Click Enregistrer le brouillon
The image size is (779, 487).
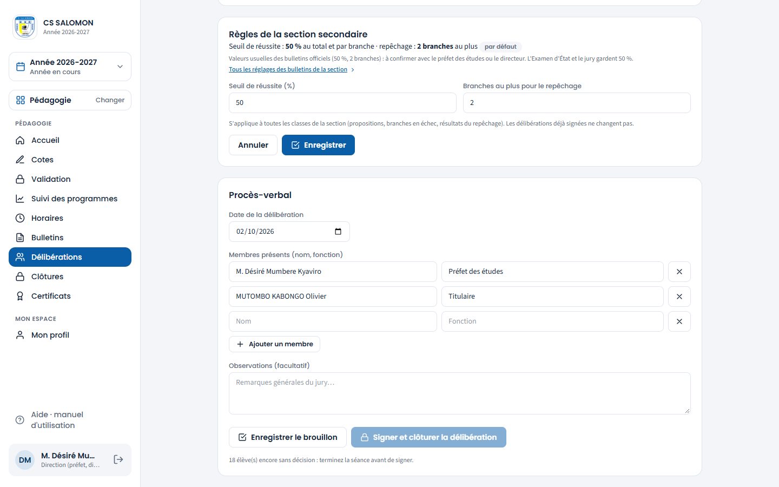coord(287,437)
